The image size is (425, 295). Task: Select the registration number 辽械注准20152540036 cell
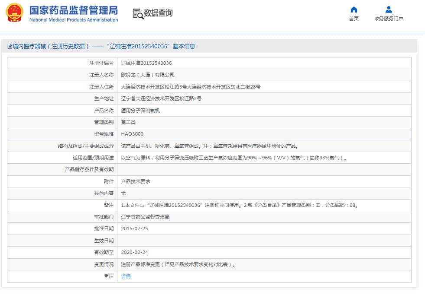tap(146, 63)
